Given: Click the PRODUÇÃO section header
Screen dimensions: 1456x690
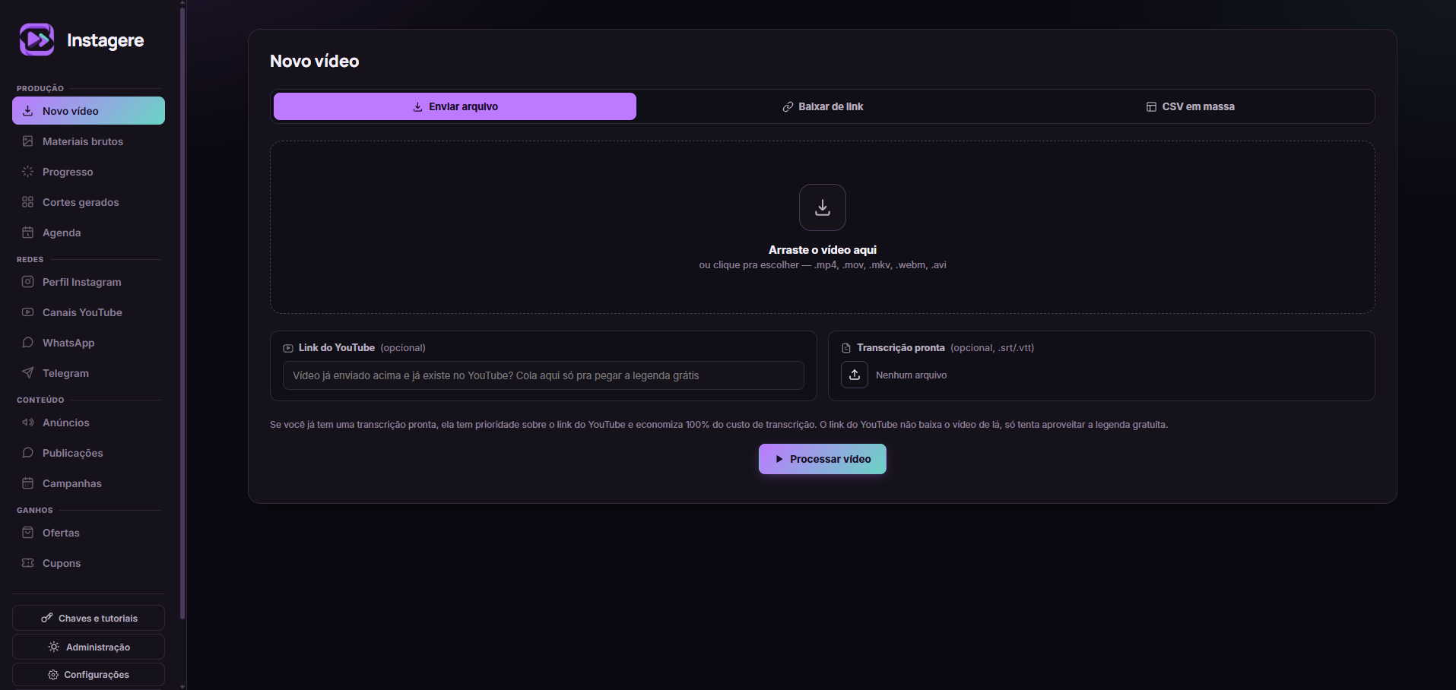Looking at the screenshot, I should coord(40,89).
